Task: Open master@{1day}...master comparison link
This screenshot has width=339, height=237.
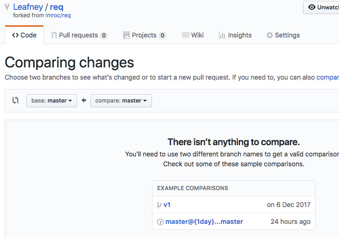Action: tap(204, 222)
